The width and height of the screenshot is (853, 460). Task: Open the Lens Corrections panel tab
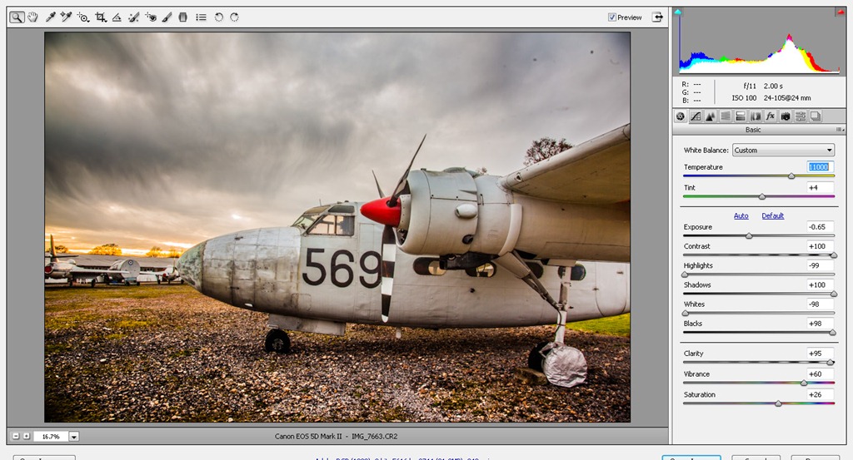[x=756, y=116]
